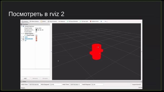Select the RobotModel display row label
164x92 pixels.
pos(29,39)
